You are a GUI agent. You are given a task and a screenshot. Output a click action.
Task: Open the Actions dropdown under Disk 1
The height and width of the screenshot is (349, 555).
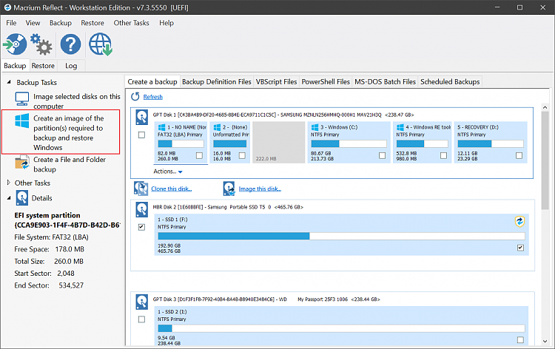pyautogui.click(x=168, y=172)
